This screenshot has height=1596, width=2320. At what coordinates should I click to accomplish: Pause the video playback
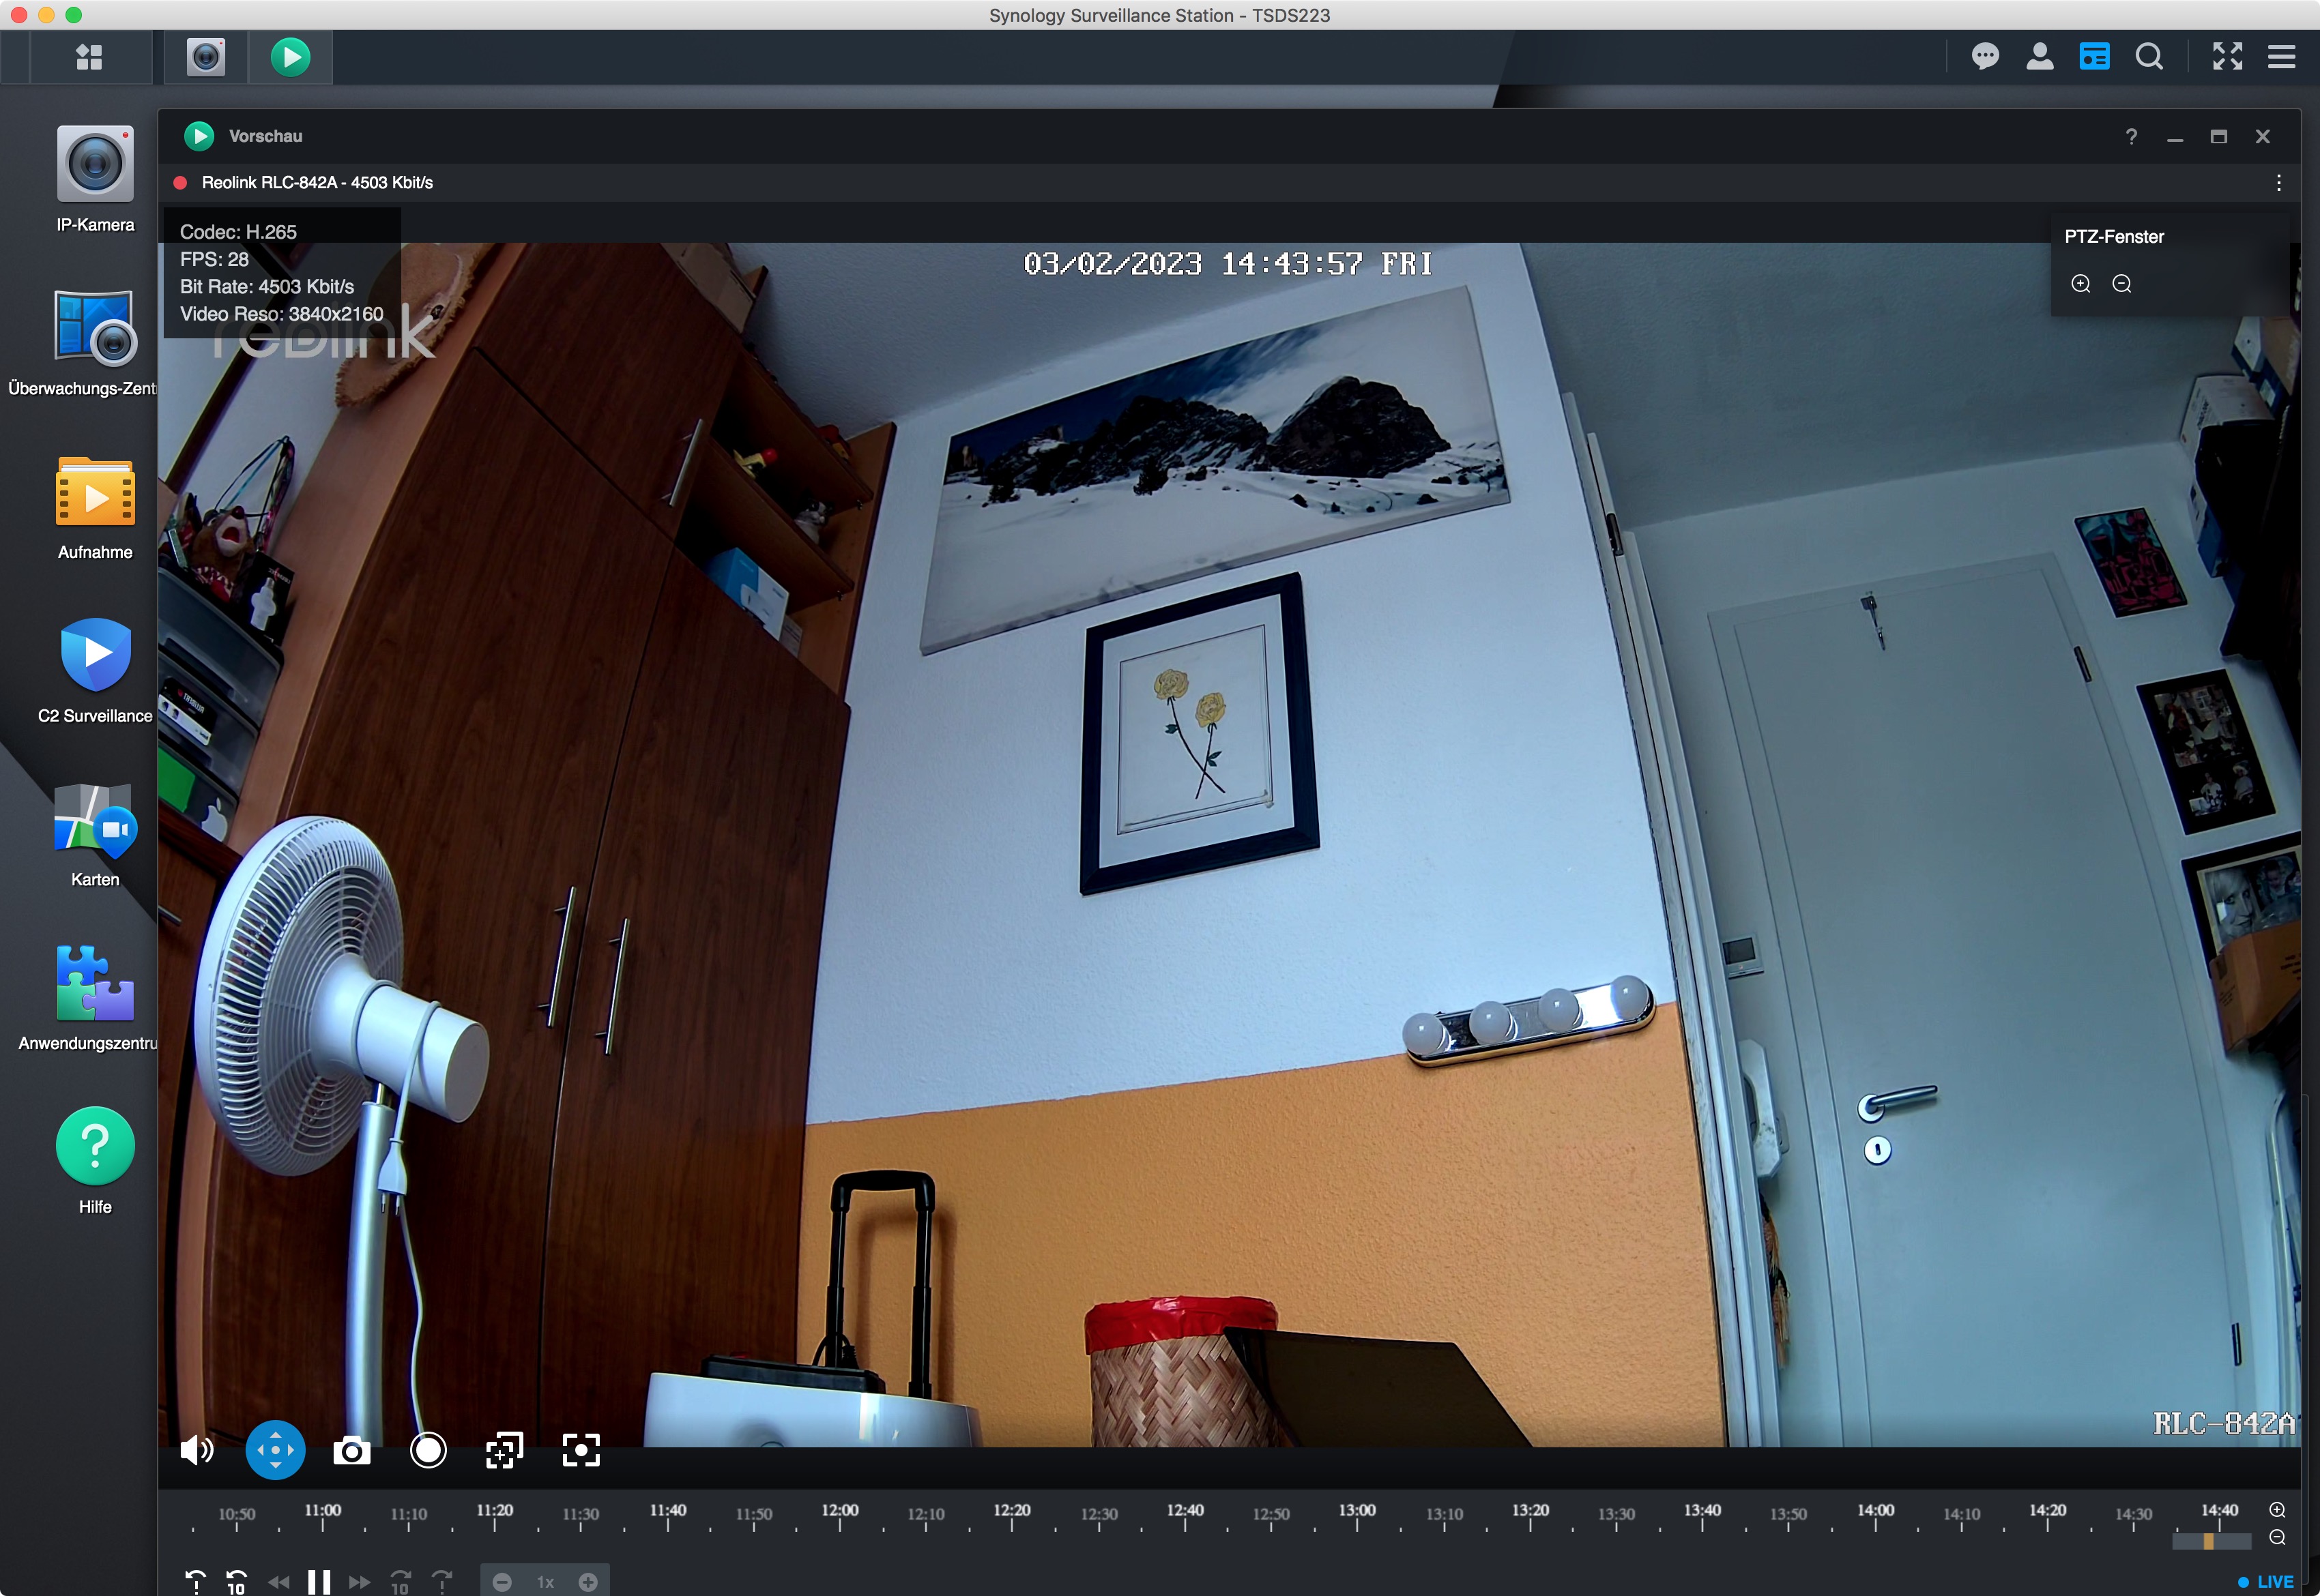tap(319, 1581)
